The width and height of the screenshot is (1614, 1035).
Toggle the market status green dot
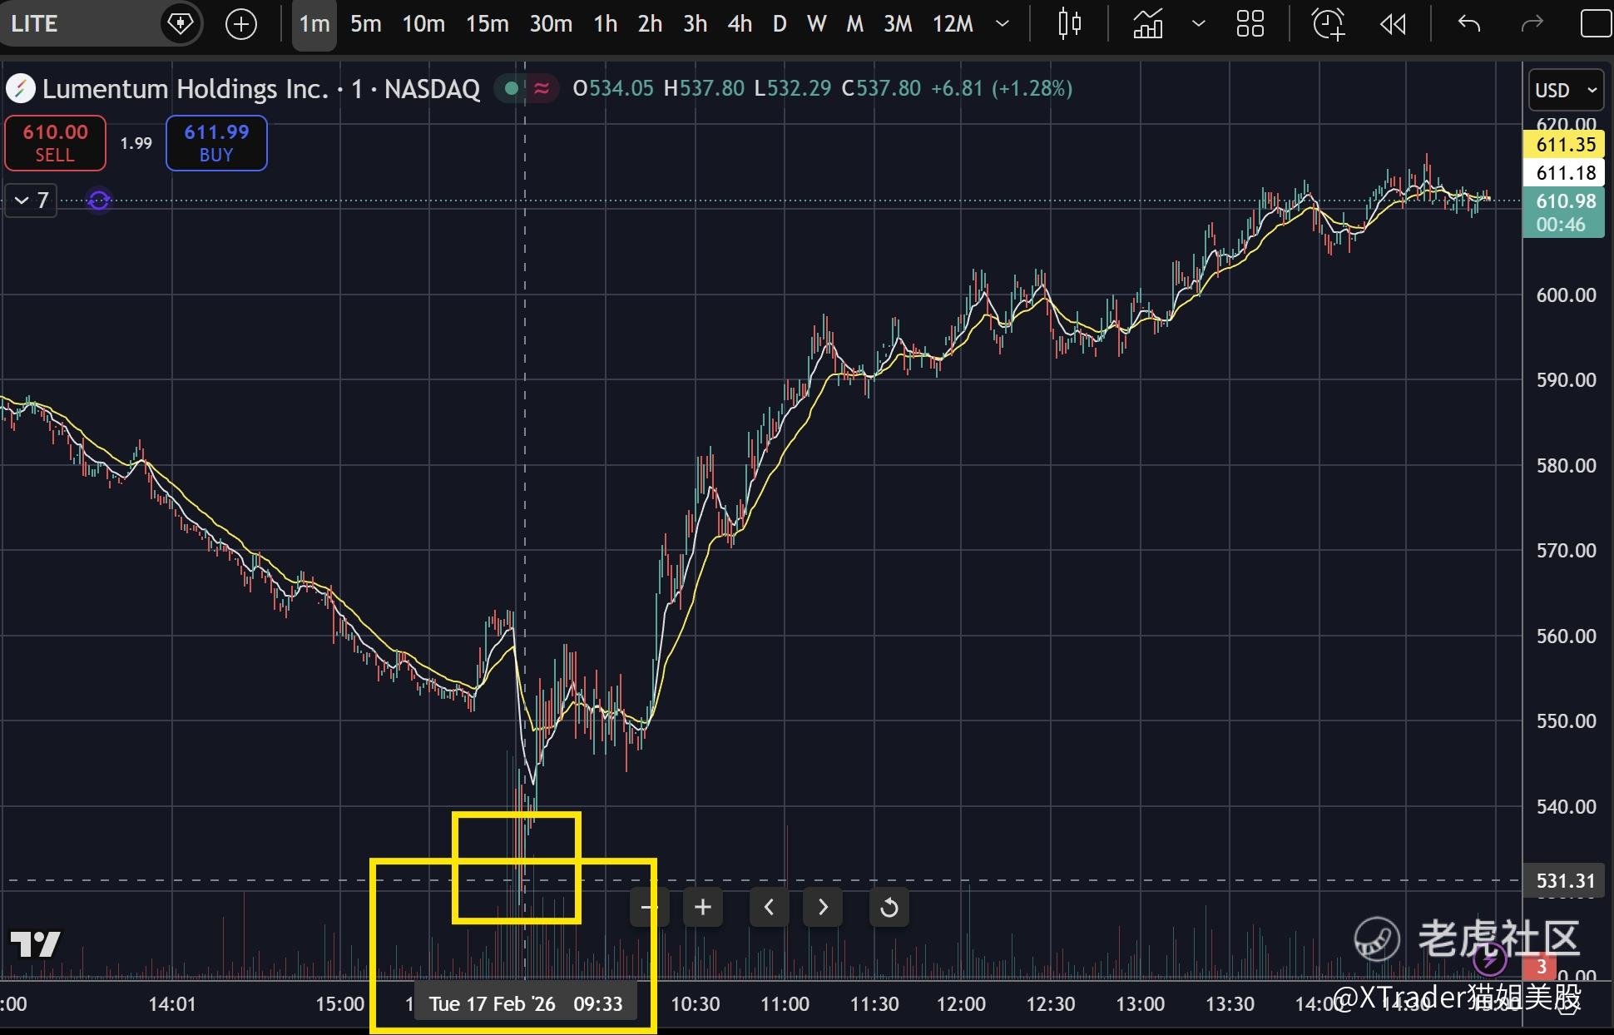[512, 88]
